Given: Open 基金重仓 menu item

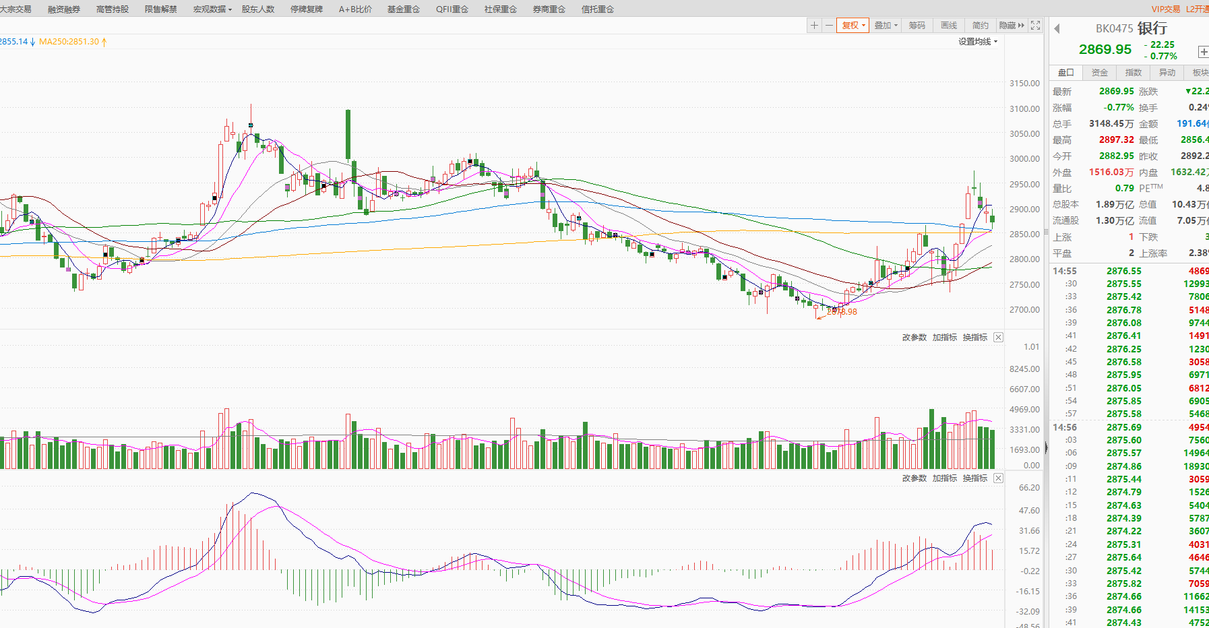Looking at the screenshot, I should click(x=404, y=9).
